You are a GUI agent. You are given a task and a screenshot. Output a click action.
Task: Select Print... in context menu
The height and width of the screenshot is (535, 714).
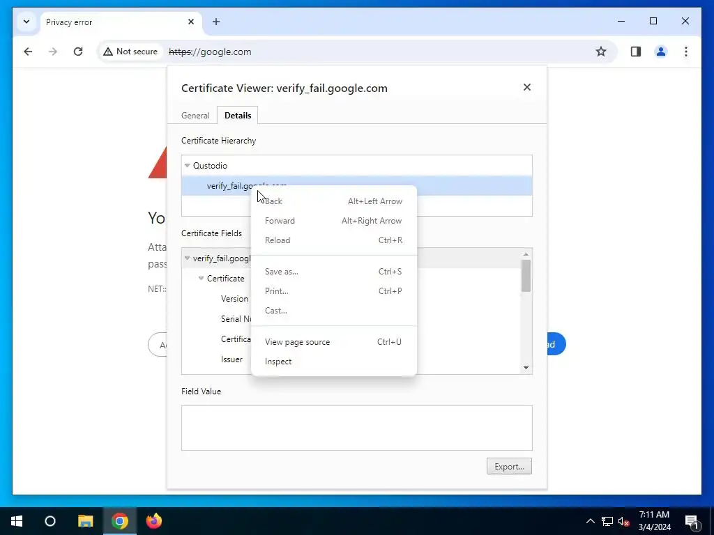coord(334,291)
